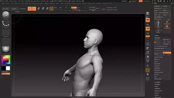Image resolution: width=174 pixels, height=98 pixels.
Task: Open the Render menu
Action: coord(74,3)
